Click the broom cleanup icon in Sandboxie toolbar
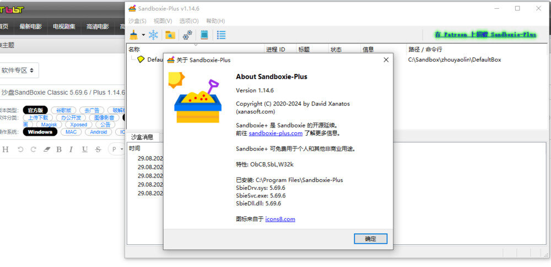The image size is (551, 267). 134,35
